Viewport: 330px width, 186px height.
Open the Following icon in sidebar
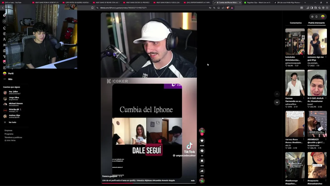coord(4,39)
